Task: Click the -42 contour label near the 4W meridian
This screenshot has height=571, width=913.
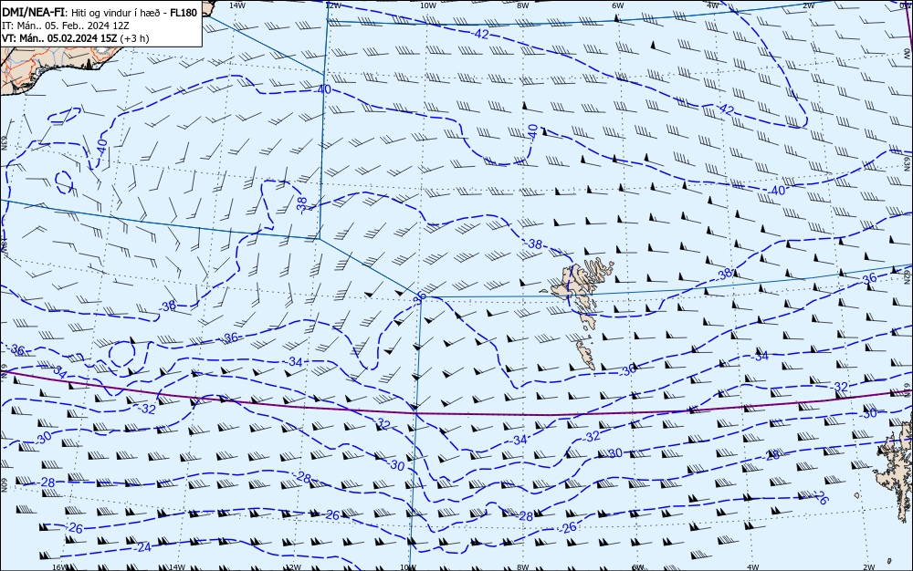Action: (725, 109)
